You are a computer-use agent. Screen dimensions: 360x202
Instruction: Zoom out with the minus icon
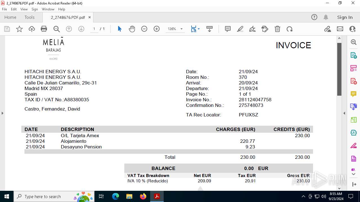click(x=144, y=29)
